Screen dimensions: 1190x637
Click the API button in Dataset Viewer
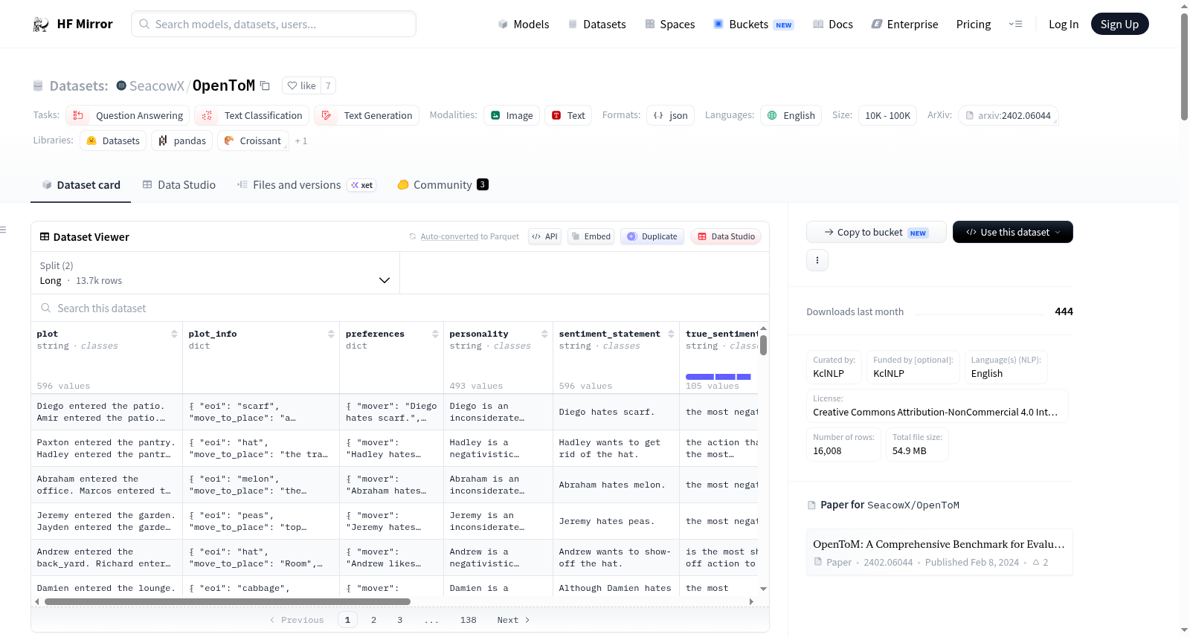coord(544,236)
